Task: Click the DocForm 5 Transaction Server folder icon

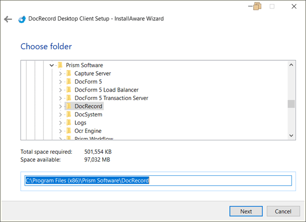Action: click(69, 98)
